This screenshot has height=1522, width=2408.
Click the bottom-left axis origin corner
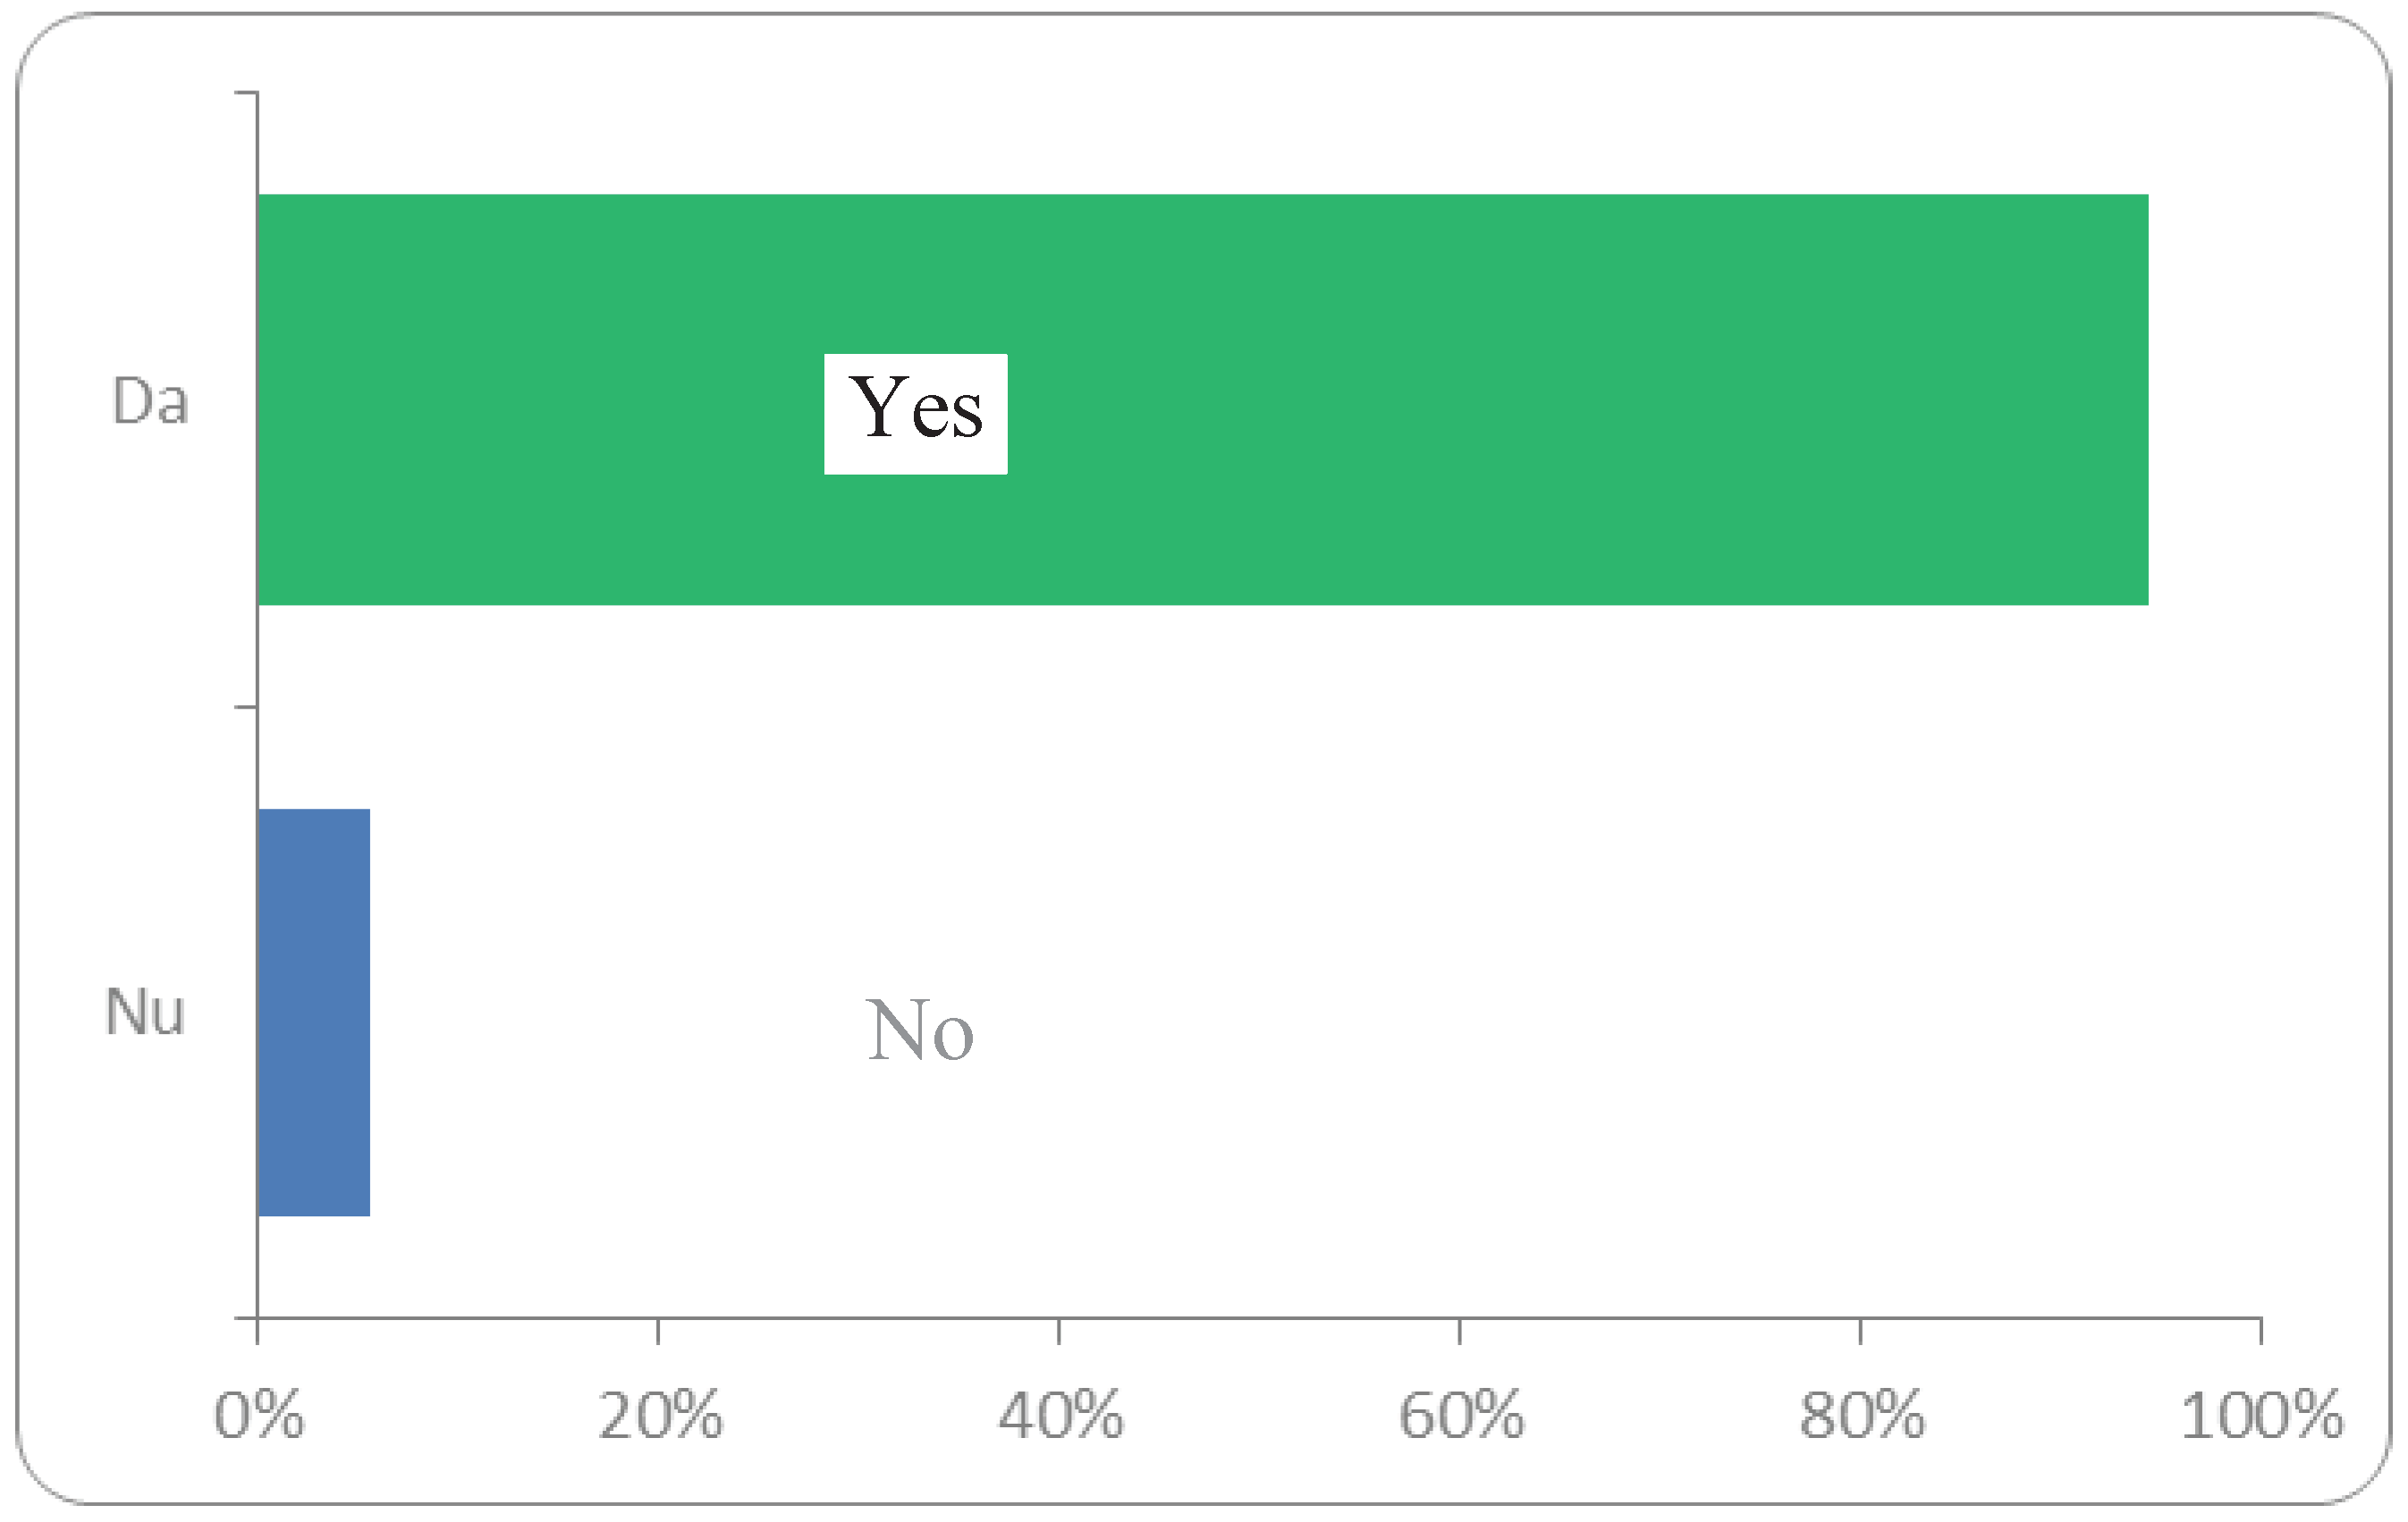click(x=257, y=1318)
